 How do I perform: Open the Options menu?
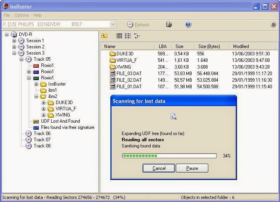[22, 15]
